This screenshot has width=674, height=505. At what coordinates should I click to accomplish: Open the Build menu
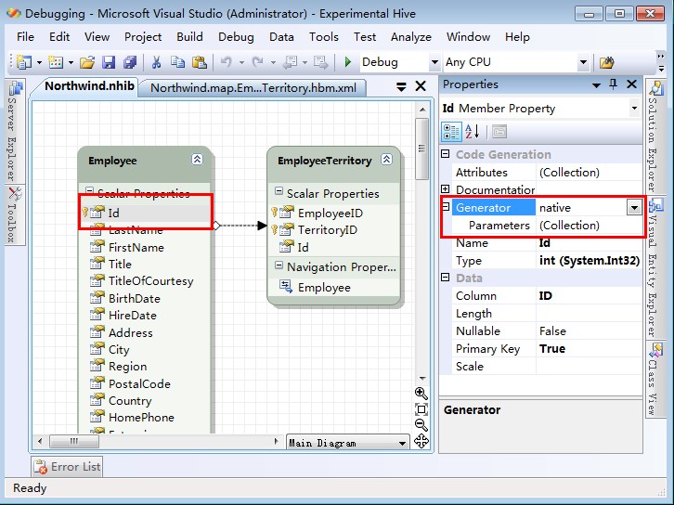point(189,37)
